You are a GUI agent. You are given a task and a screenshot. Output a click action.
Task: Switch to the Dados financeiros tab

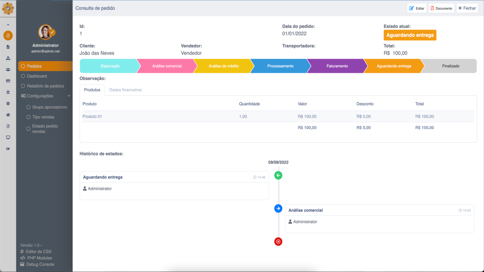click(x=125, y=90)
